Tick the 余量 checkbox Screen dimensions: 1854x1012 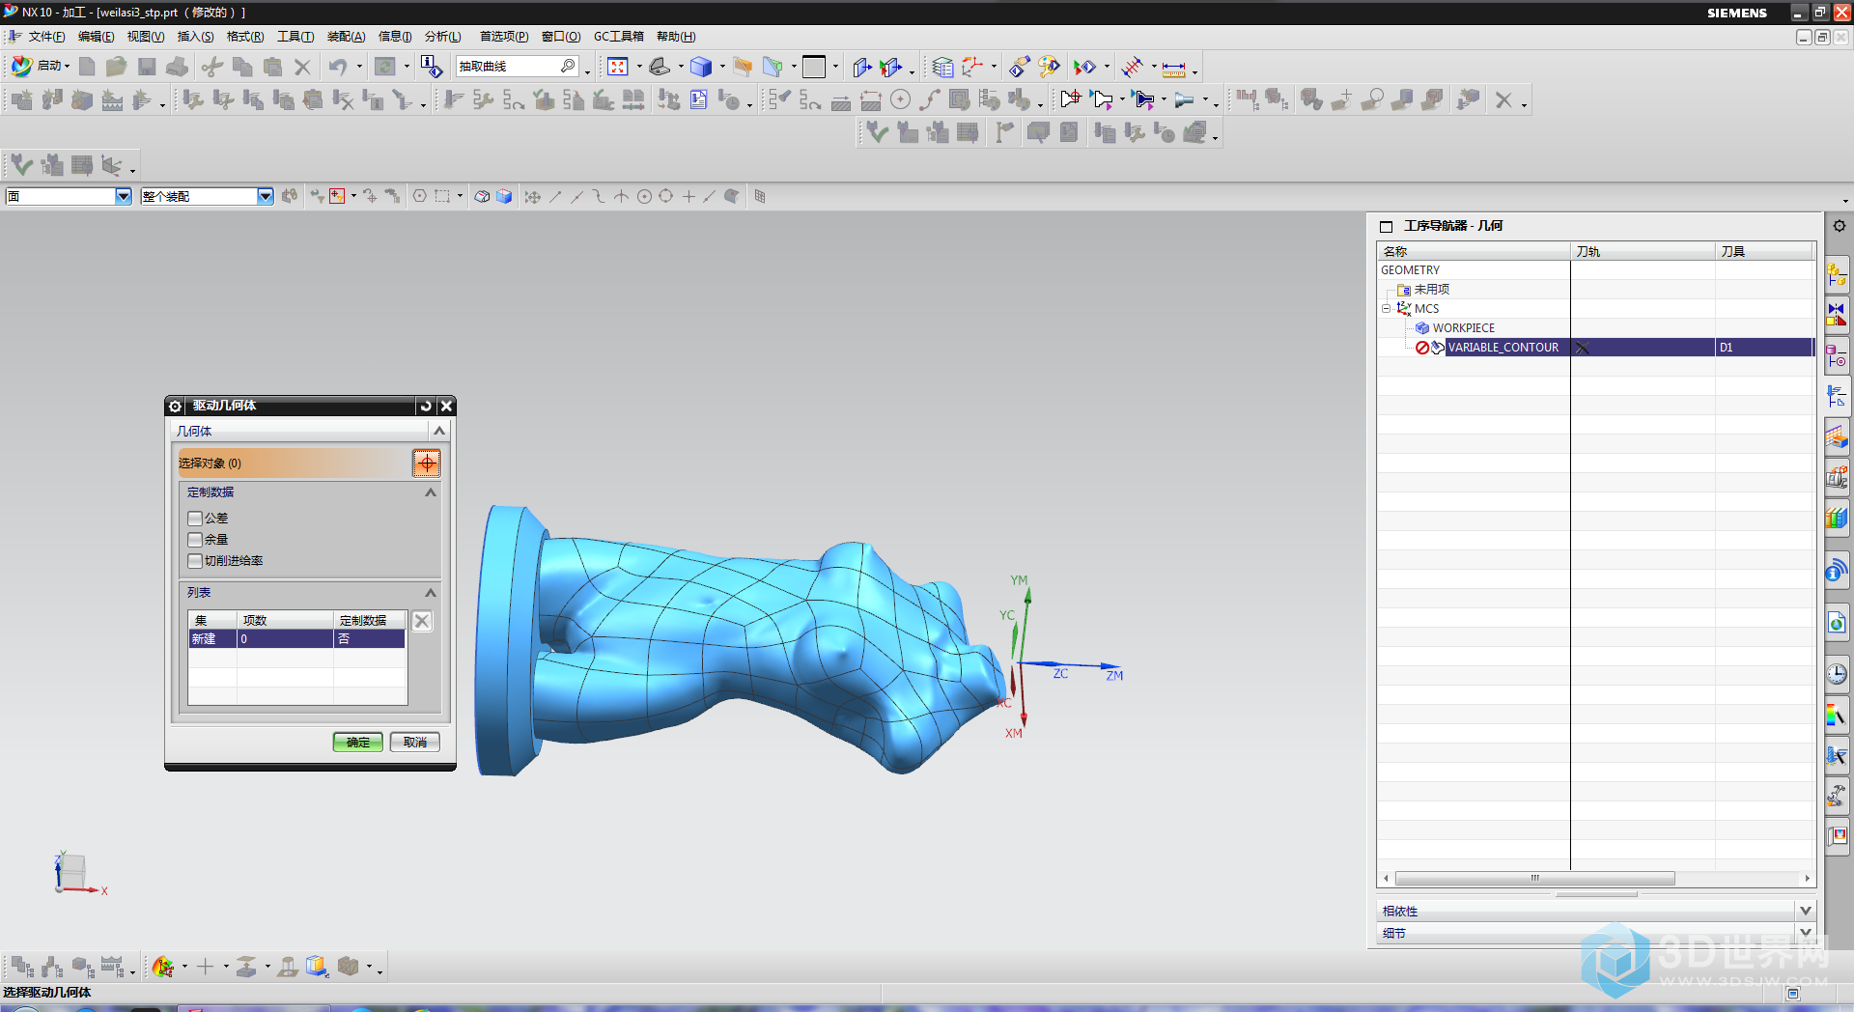[195, 540]
